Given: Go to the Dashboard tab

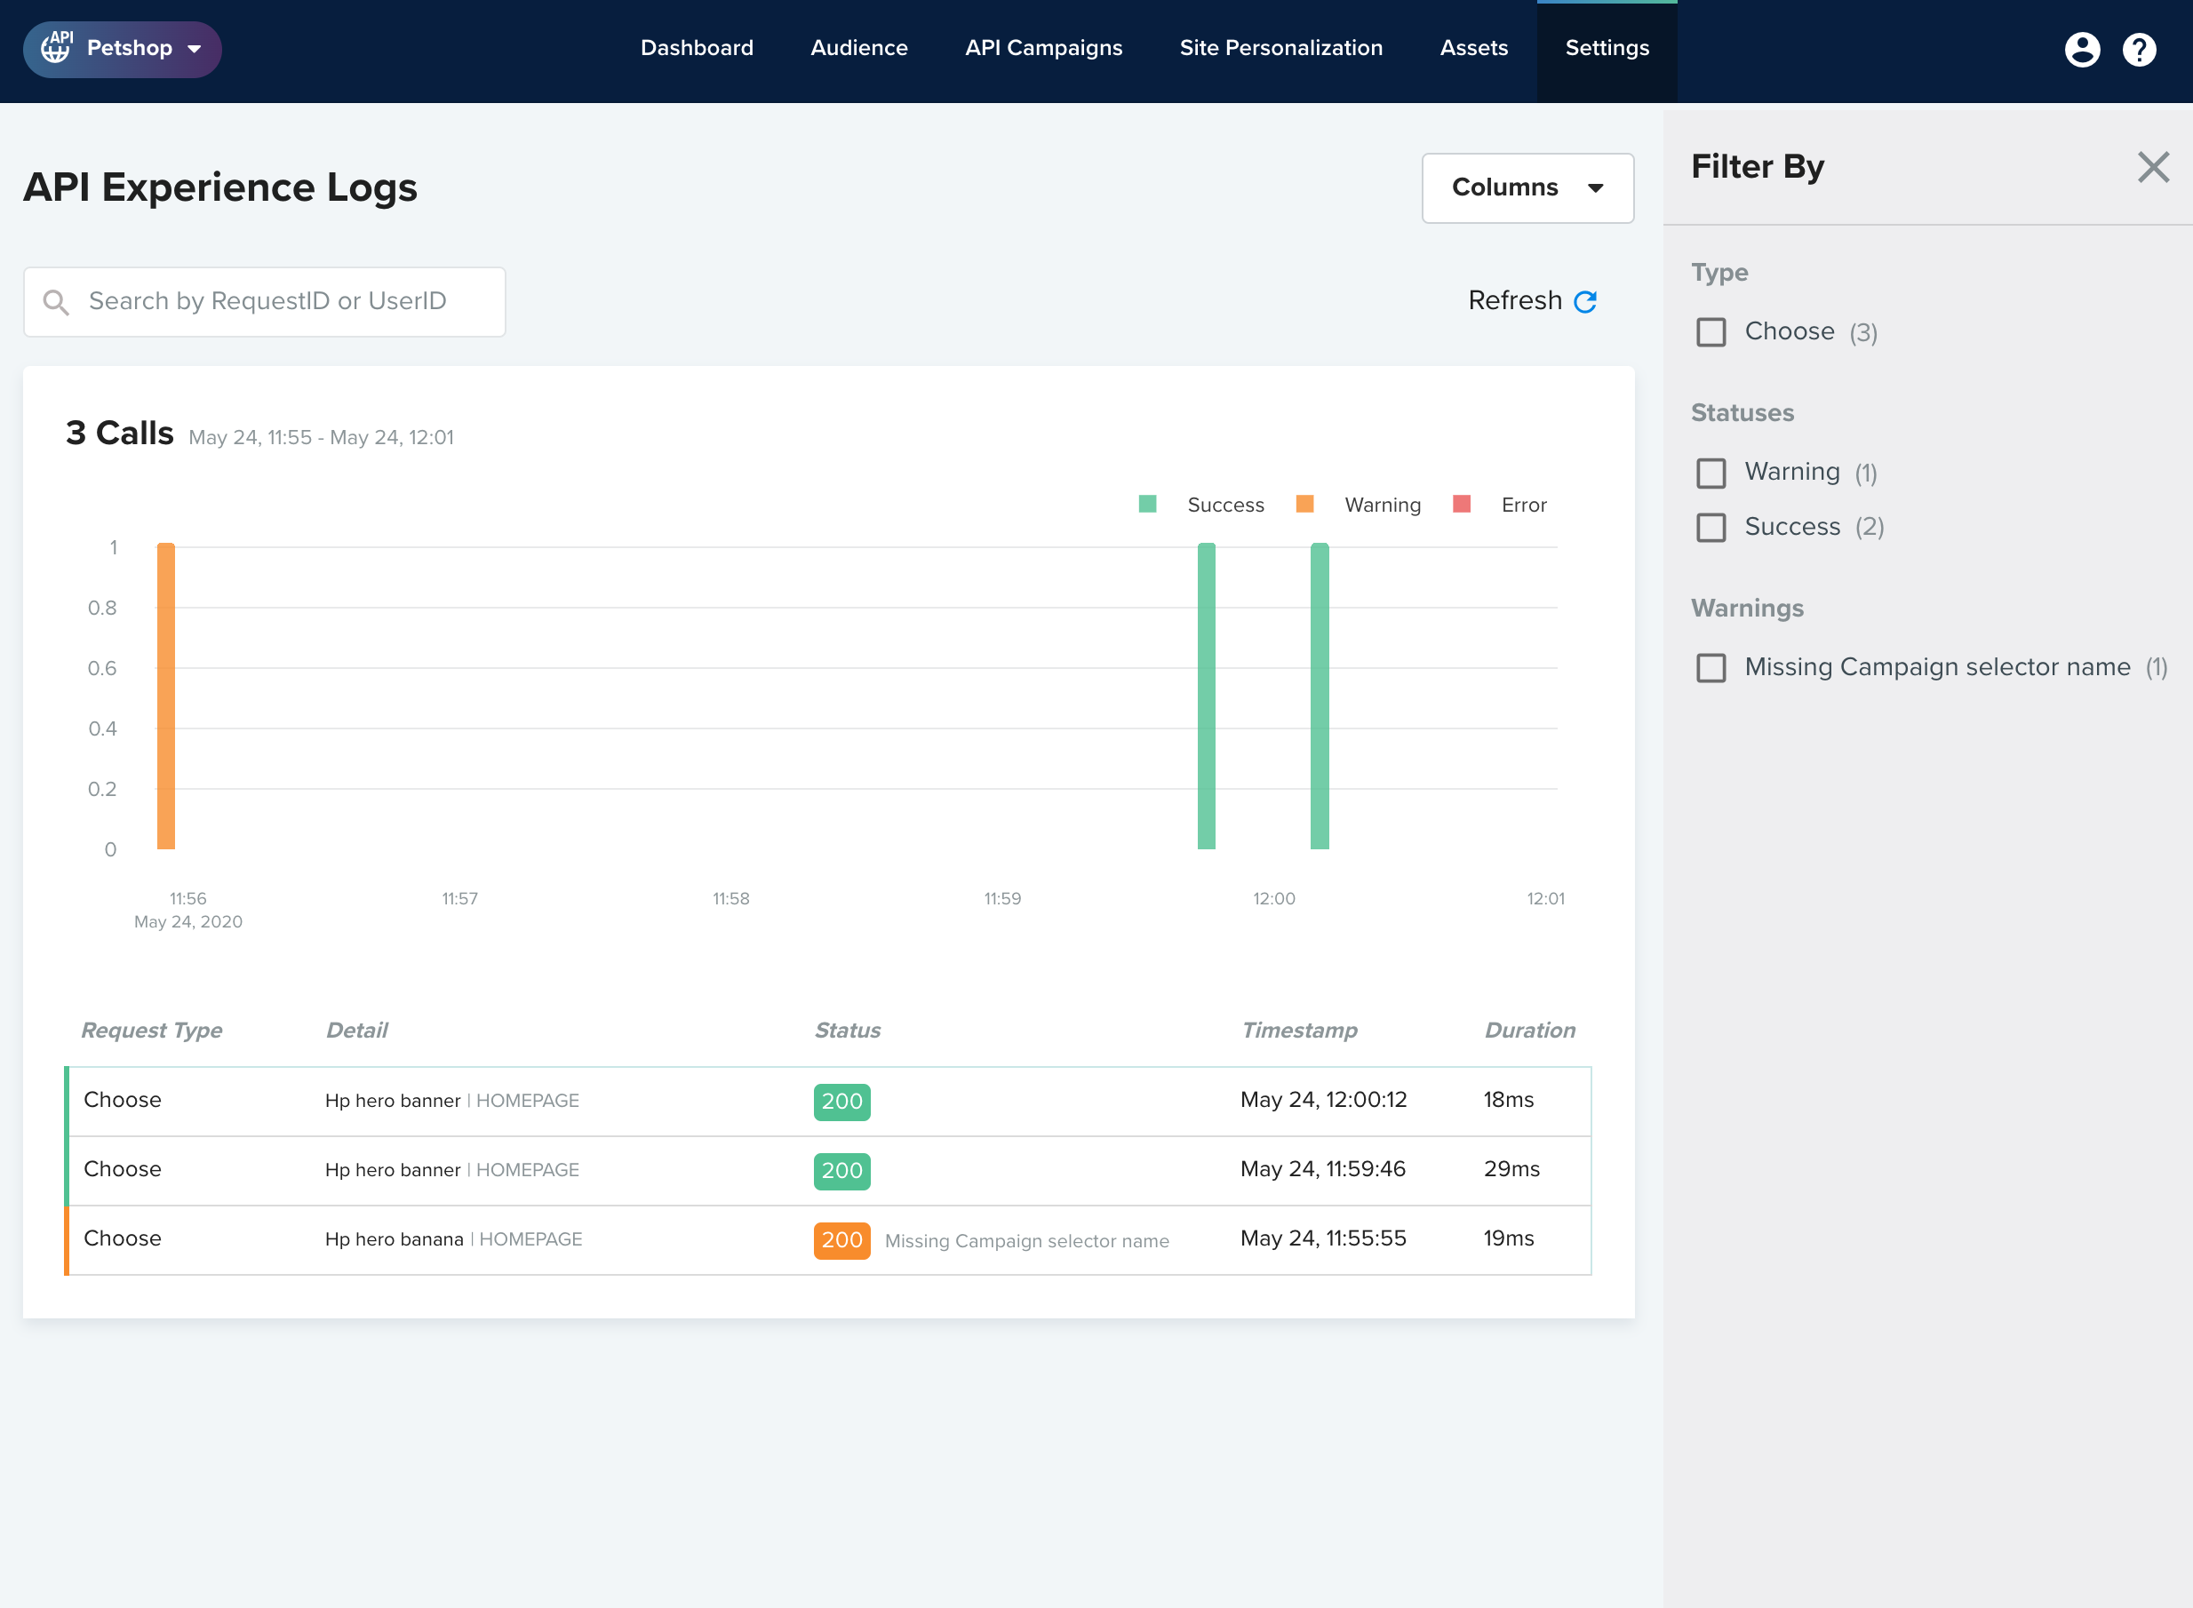Looking at the screenshot, I should coord(697,49).
